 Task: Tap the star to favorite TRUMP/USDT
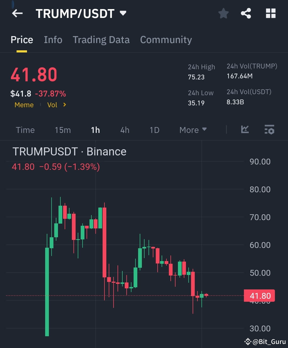tap(223, 13)
